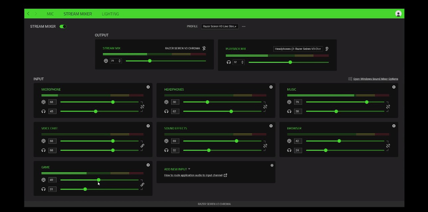Viewport: 428px width, 212px height.
Task: Click the Playback Mix volume slider
Action: (x=288, y=62)
